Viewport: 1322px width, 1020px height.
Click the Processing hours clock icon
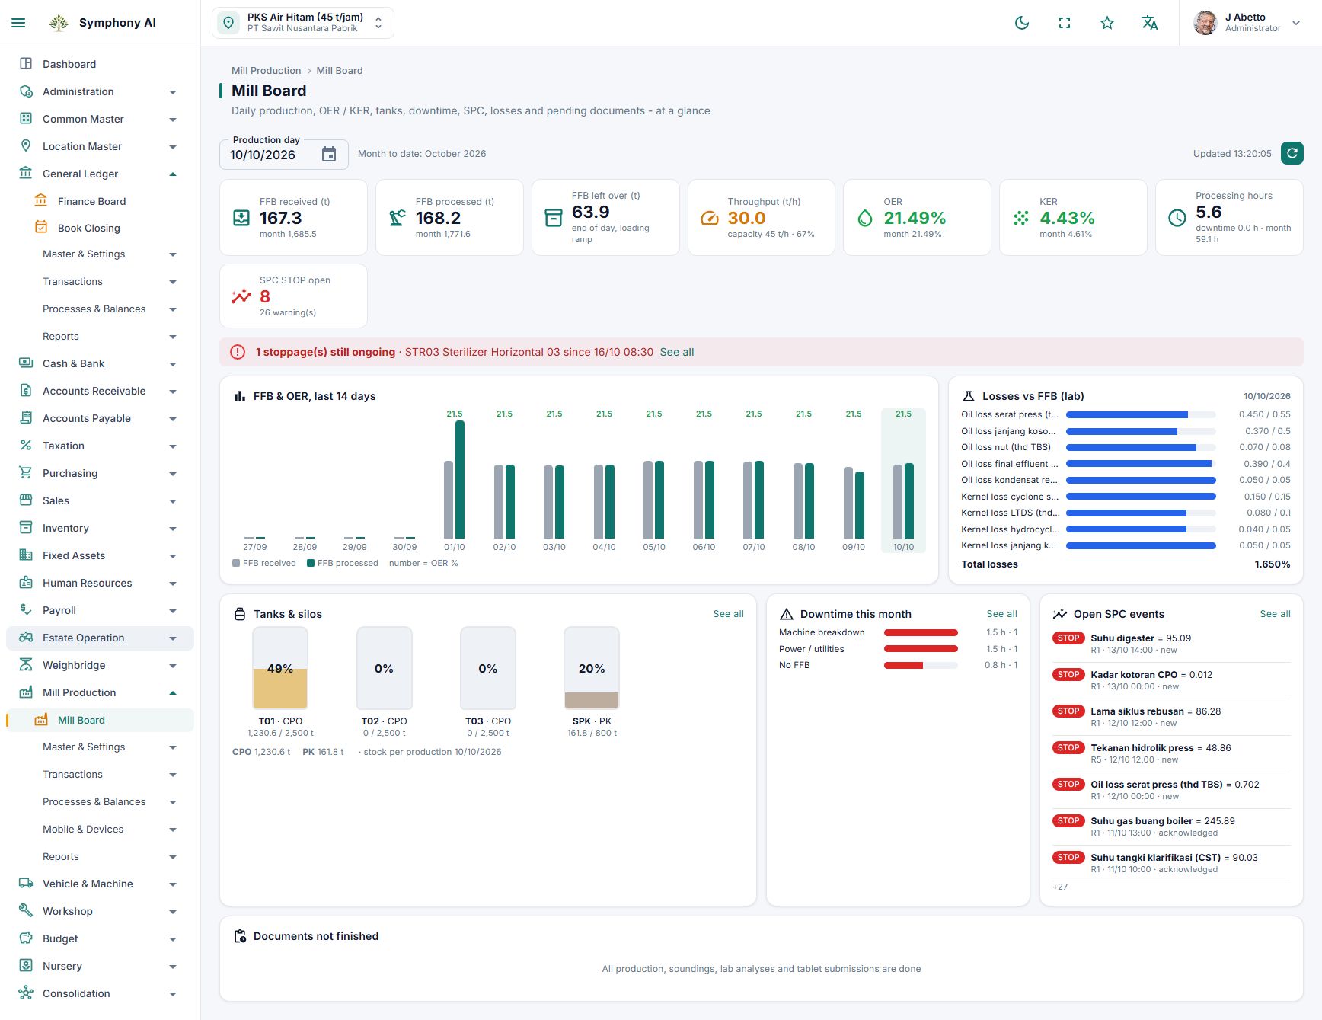(x=1177, y=218)
